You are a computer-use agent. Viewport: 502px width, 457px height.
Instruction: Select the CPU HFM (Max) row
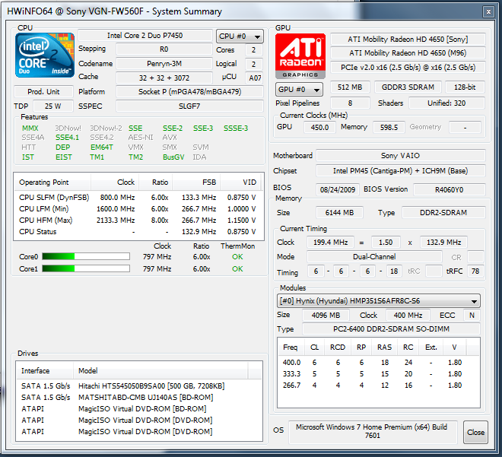(x=138, y=221)
